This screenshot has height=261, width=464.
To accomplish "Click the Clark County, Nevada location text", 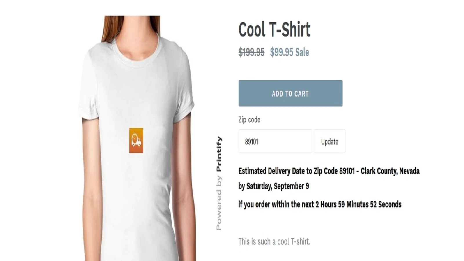I will [x=390, y=171].
